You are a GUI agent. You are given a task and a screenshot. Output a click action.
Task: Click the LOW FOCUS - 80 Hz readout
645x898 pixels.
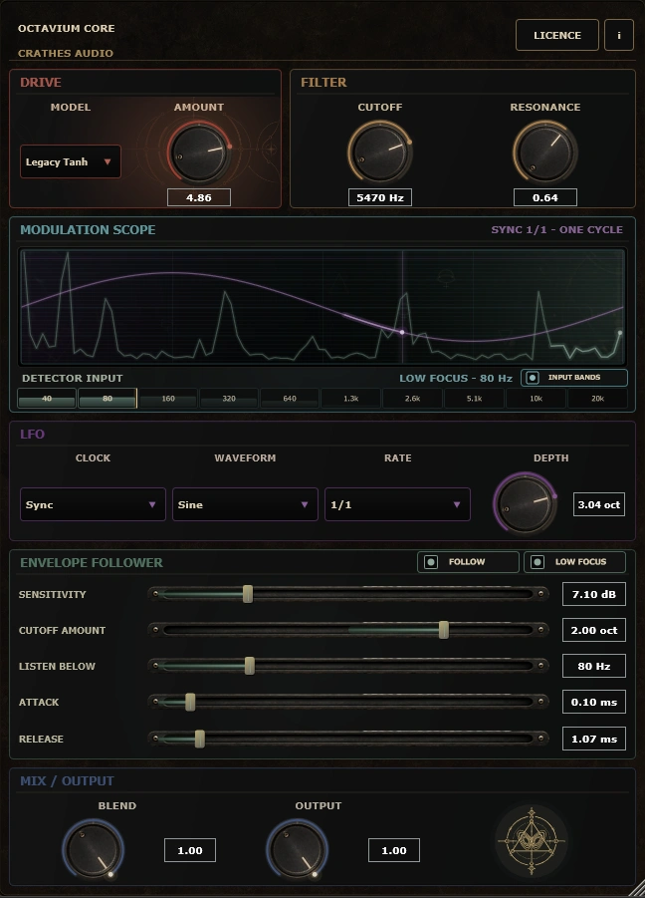[456, 378]
